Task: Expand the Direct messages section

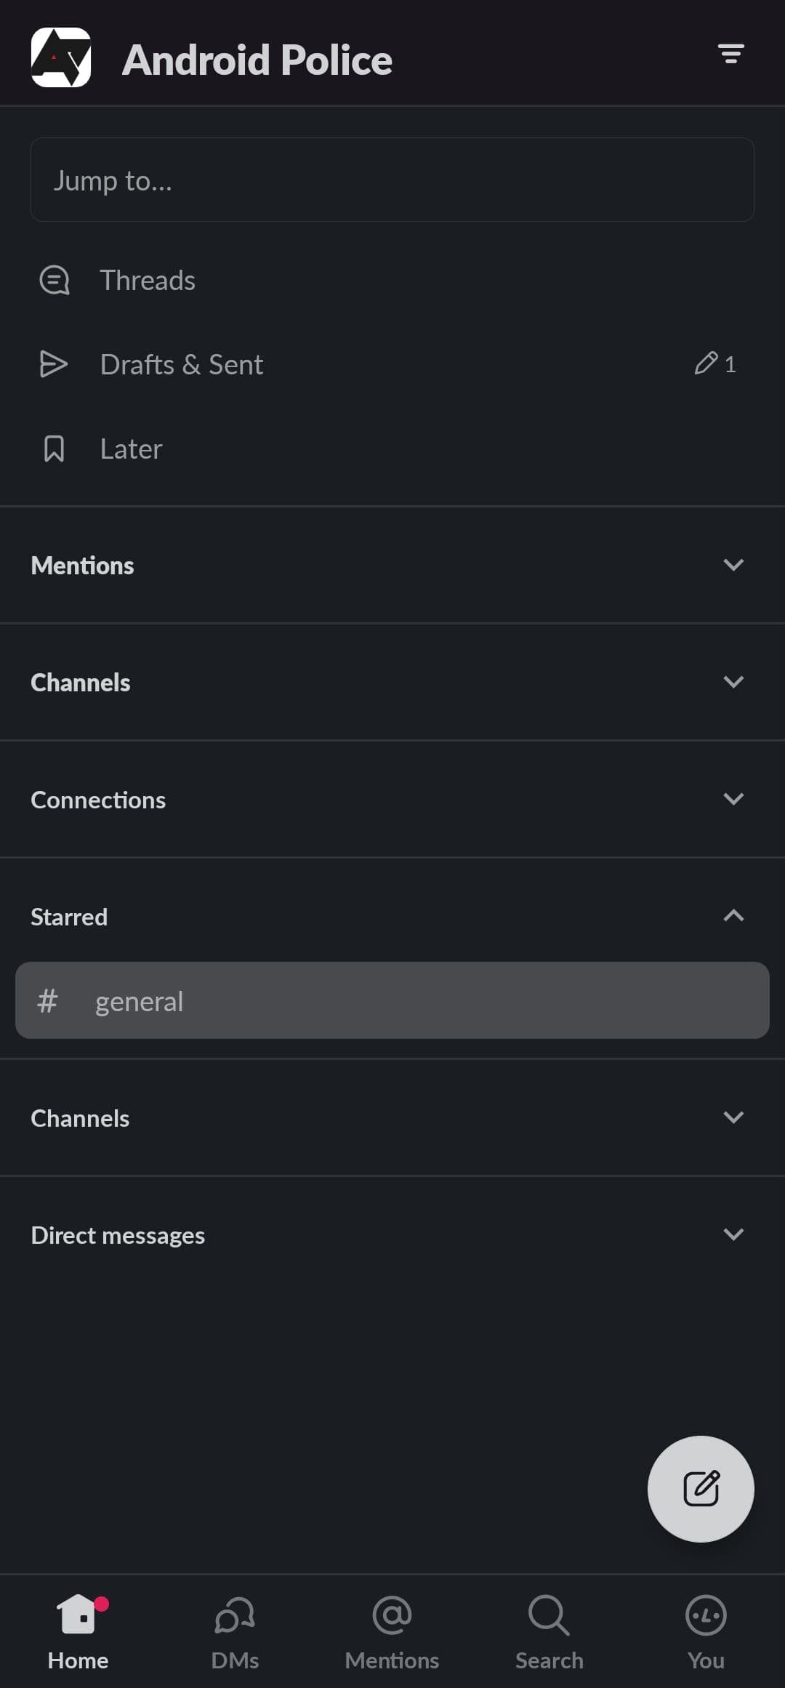Action: coord(733,1234)
